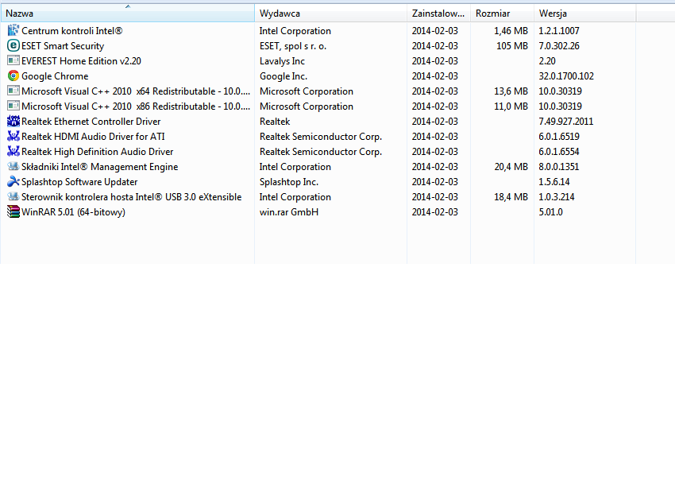Screen dimensions: 675x488
Task: Click publisher Splashtop Inc.
Action: [x=289, y=182]
